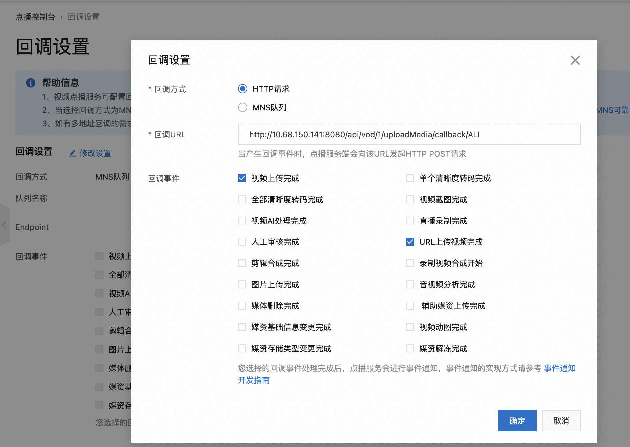Screen dimensions: 630x447
Task: Click the 修改设置 edit link
Action: 95,153
